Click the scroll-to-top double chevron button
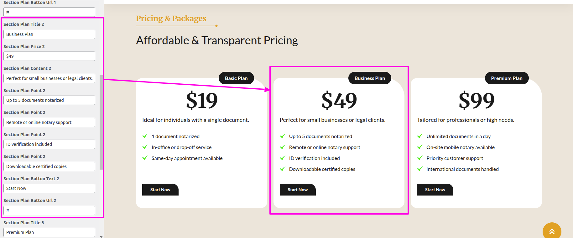This screenshot has height=238, width=573. point(552,231)
